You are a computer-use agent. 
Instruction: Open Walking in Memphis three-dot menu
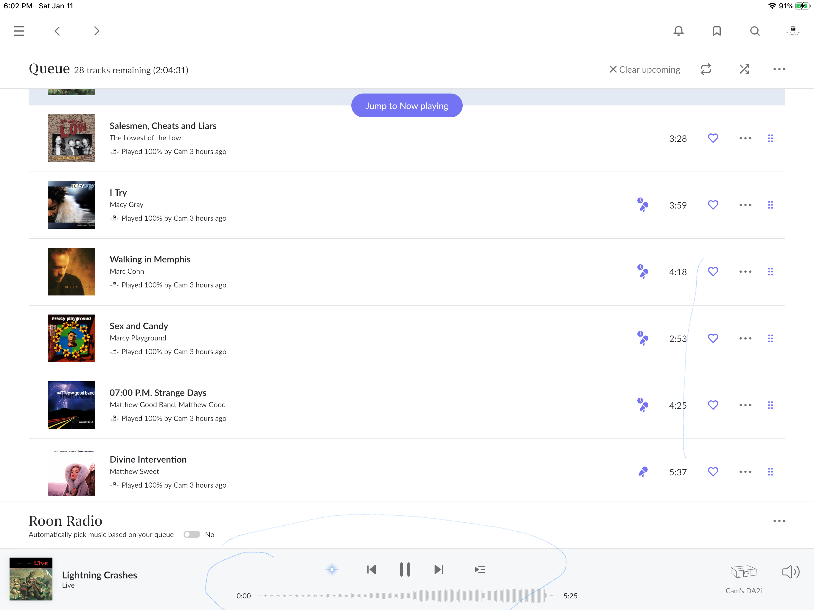pyautogui.click(x=745, y=272)
